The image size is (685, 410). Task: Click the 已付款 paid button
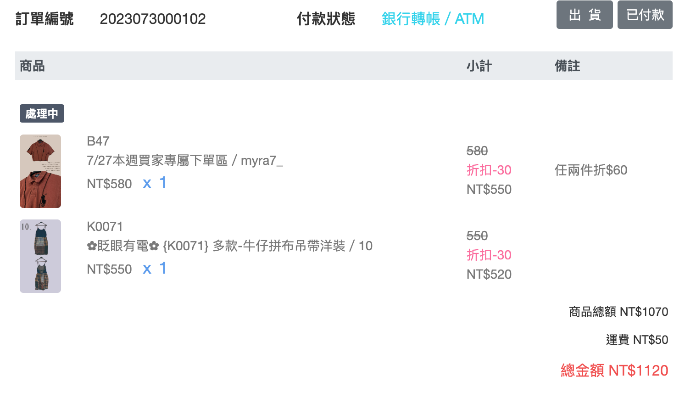645,15
